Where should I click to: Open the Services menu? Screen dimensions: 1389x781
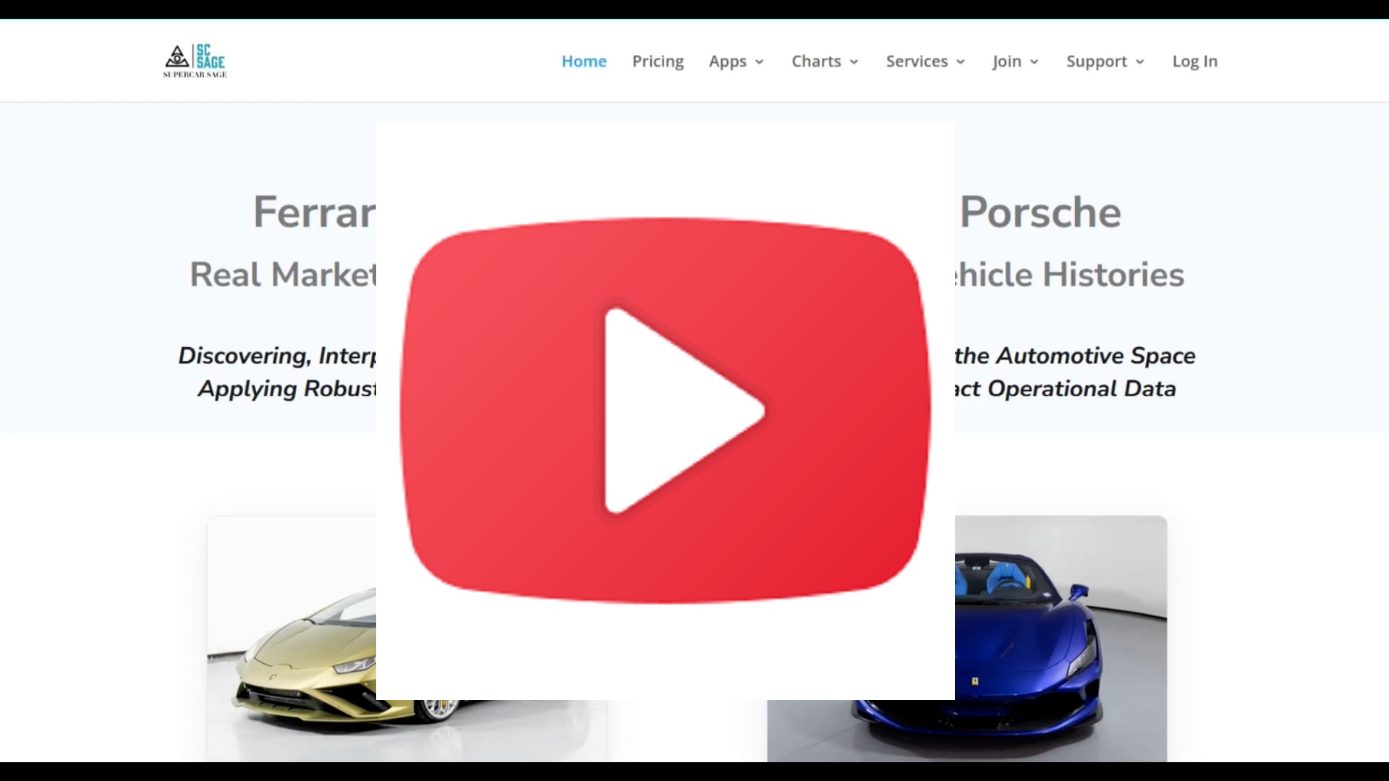pyautogui.click(x=917, y=61)
